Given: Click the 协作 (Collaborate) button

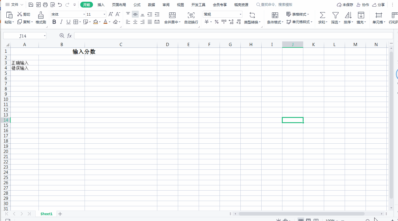Looking at the screenshot, I should pyautogui.click(x=363, y=5).
